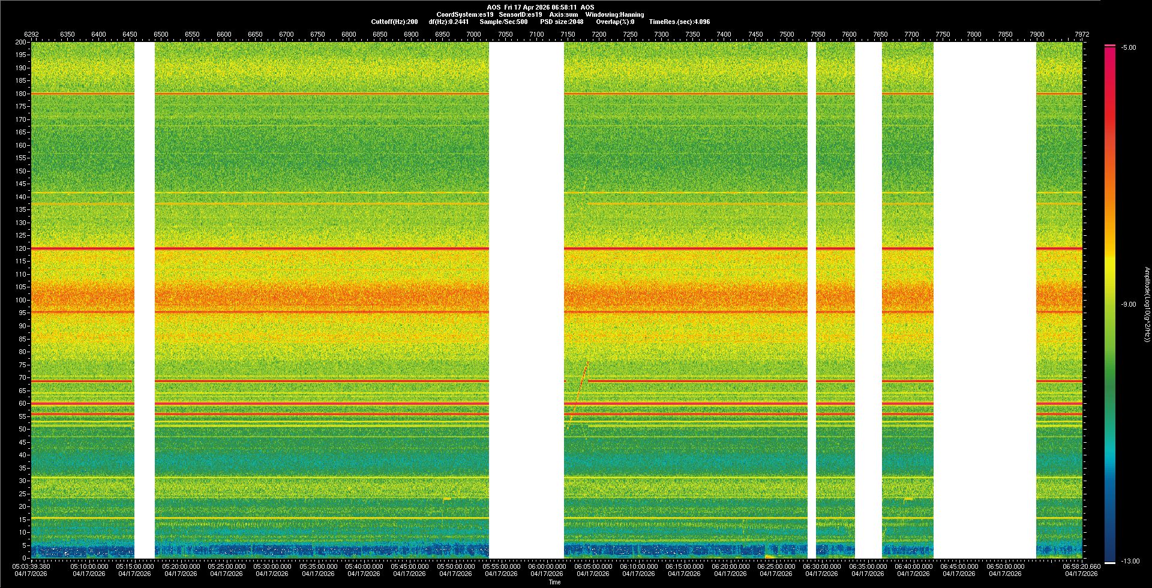This screenshot has height=588, width=1152.
Task: Click the -9.00 colorbar tick label
Action: point(1128,305)
